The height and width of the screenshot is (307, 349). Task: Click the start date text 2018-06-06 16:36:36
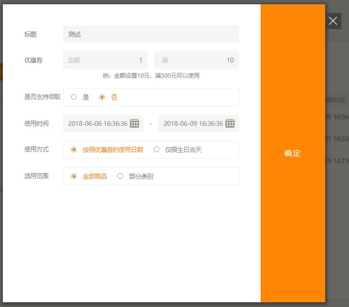(98, 123)
